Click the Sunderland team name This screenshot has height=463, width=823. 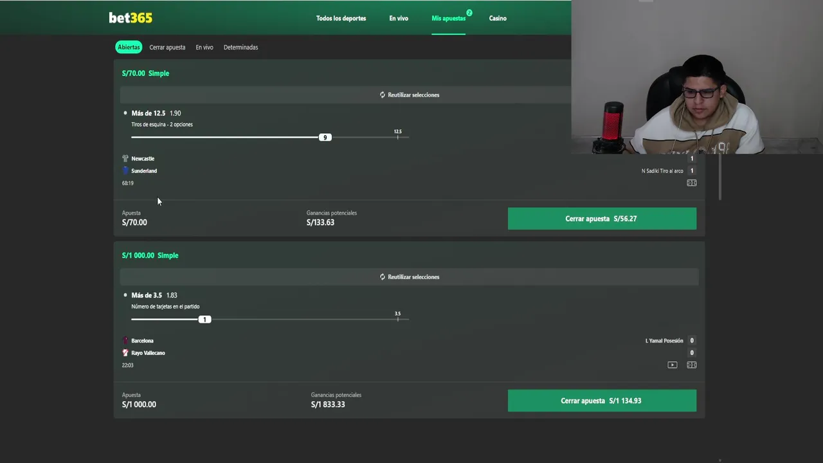[144, 170]
